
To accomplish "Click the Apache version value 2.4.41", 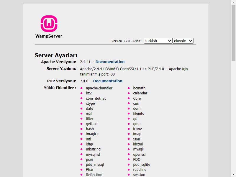I will click(85, 62).
